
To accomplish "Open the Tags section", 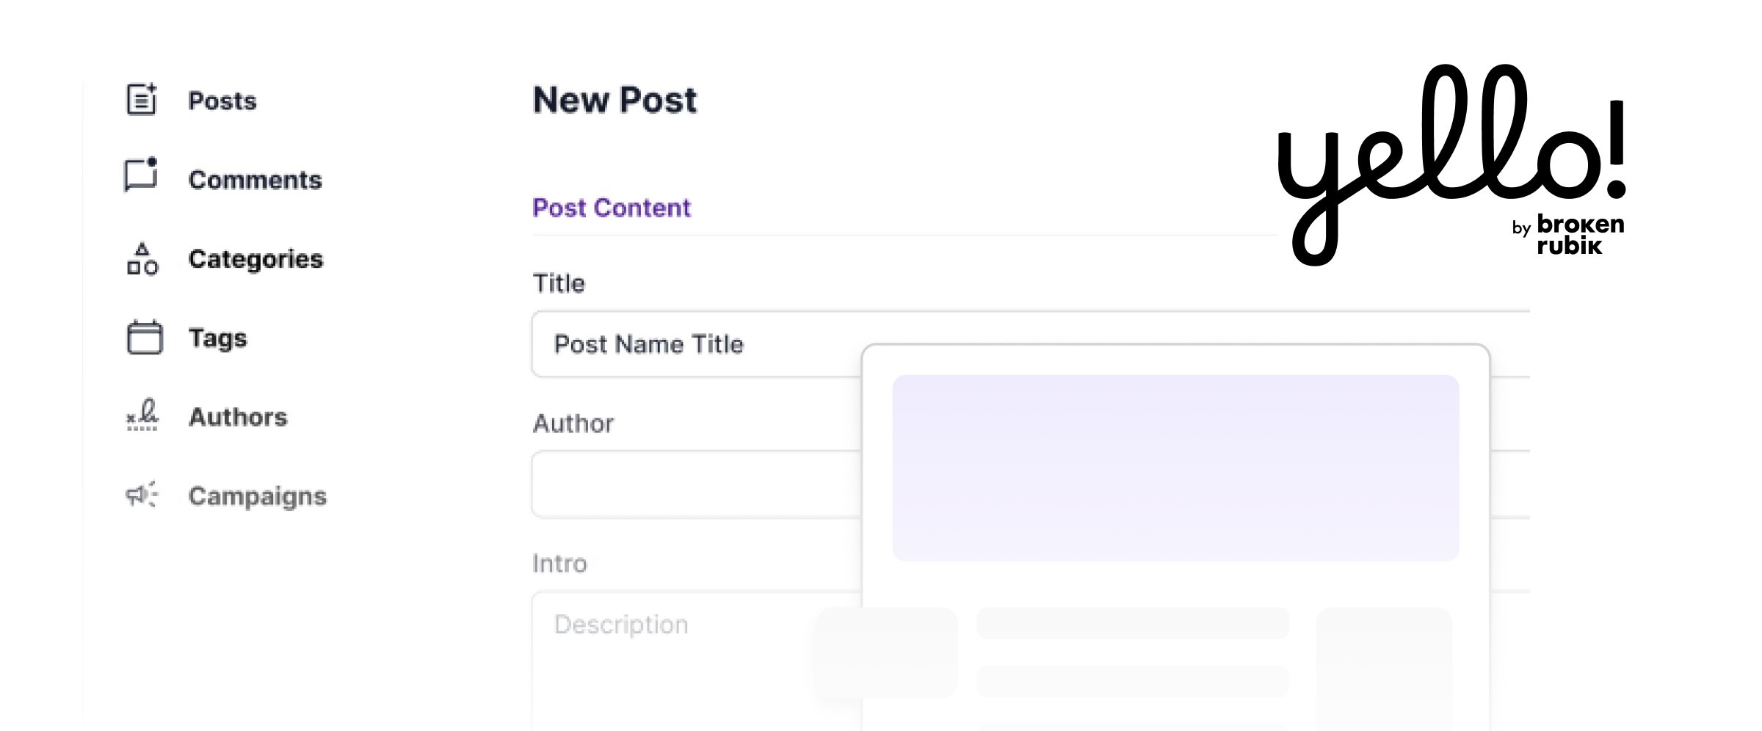I will click(218, 338).
